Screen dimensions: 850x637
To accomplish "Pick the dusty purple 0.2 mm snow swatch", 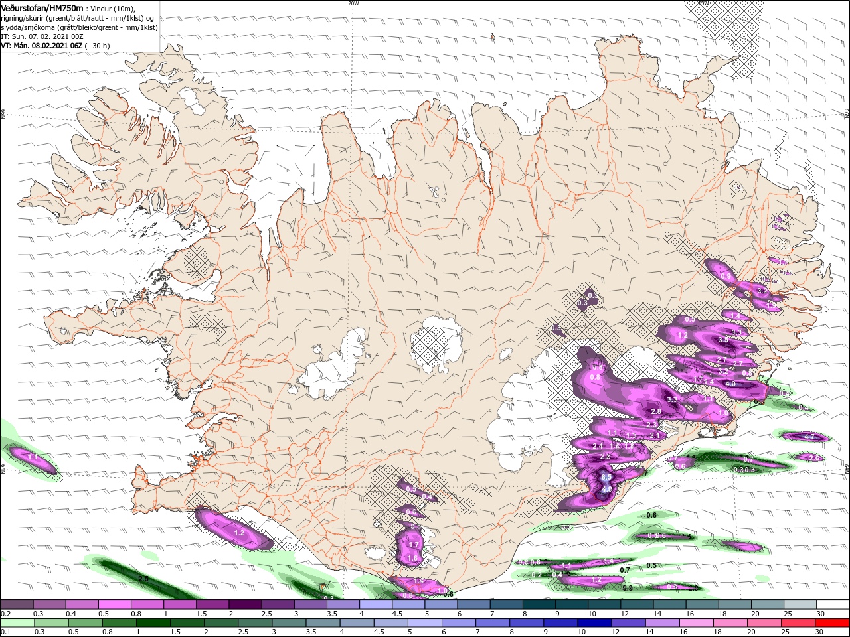I will [x=17, y=604].
